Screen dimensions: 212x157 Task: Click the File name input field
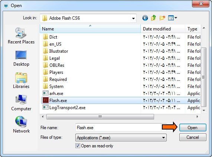121,128
